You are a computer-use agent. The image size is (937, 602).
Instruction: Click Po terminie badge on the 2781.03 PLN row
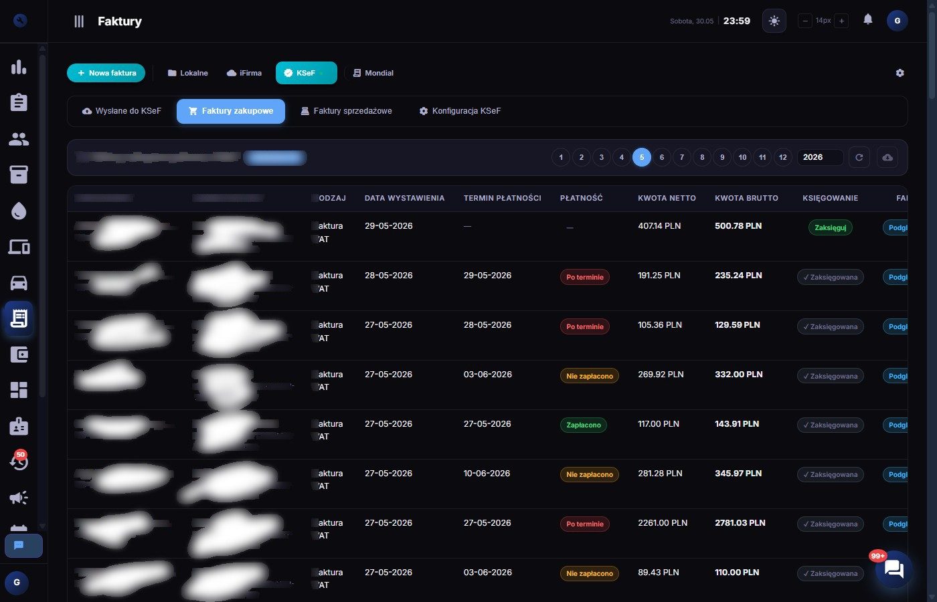point(584,524)
